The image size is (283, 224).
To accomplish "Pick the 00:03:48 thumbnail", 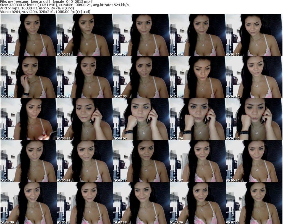I will click(85, 119).
